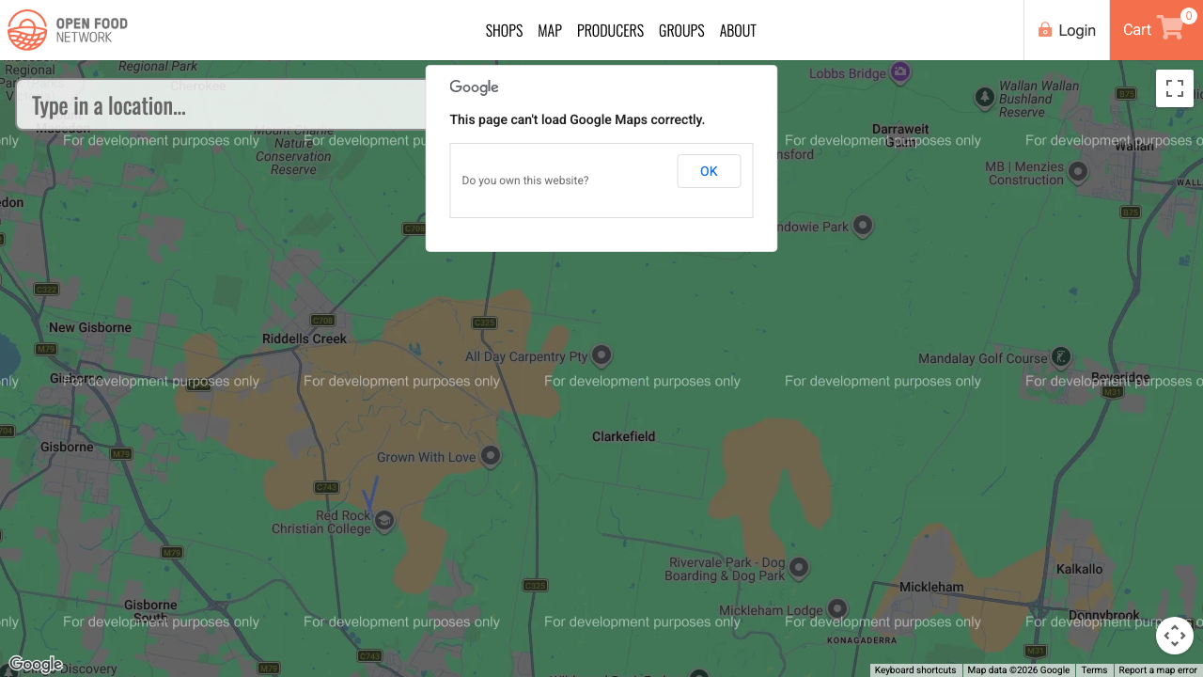The height and width of the screenshot is (677, 1203).
Task: Click the Mickleham place label
Action: 931,587
